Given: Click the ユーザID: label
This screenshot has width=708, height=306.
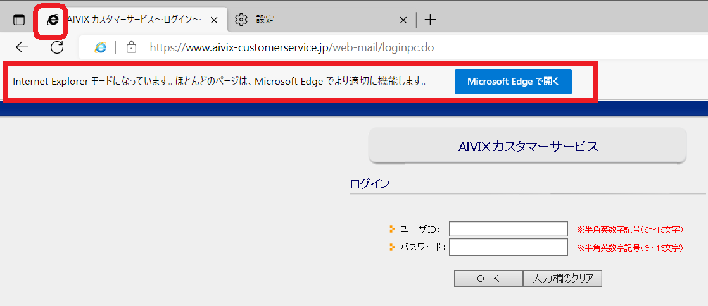Looking at the screenshot, I should (x=420, y=229).
